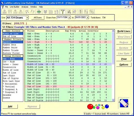Open the File menu
This screenshot has height=116, width=134.
7,7
